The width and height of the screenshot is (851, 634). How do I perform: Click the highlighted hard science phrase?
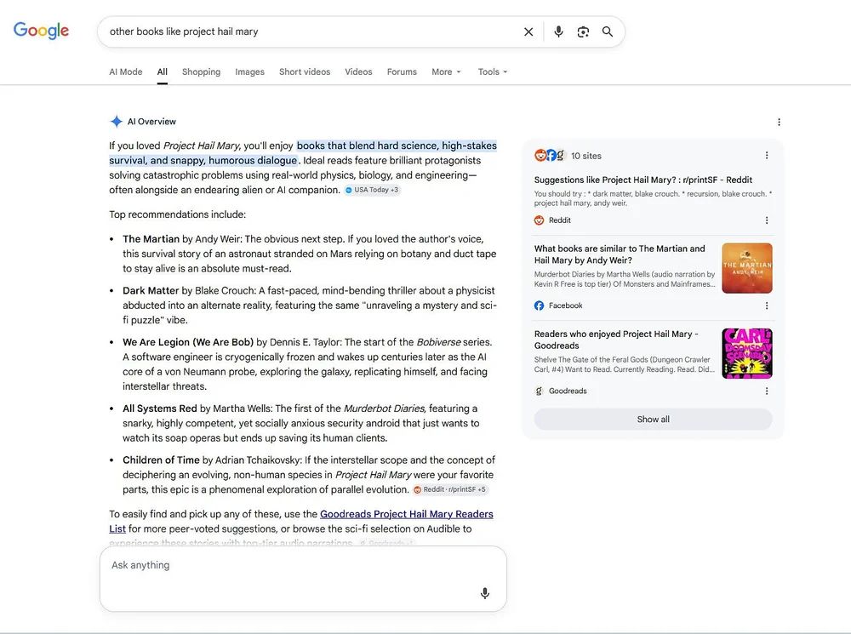397,146
